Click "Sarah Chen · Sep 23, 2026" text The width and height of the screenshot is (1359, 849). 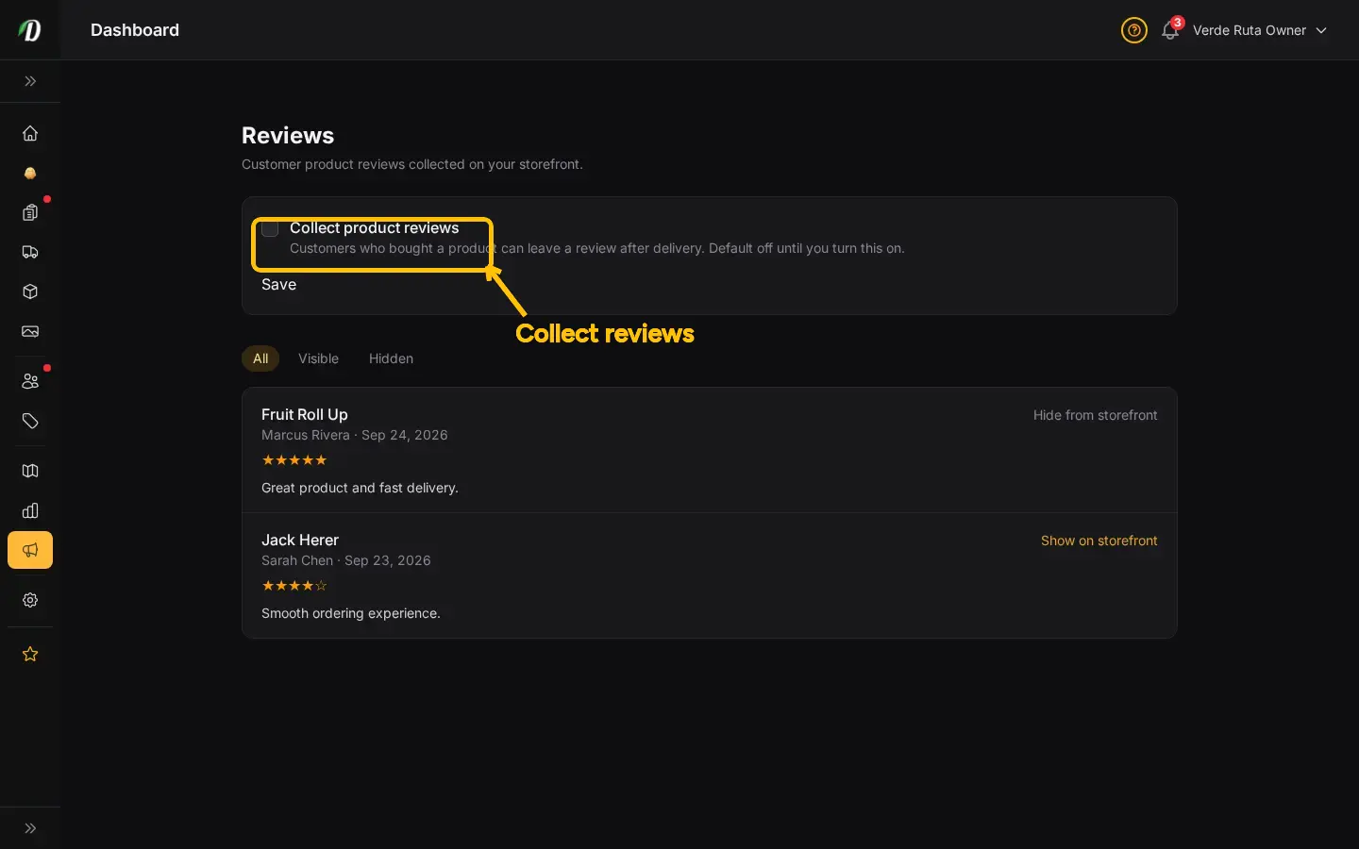point(345,560)
